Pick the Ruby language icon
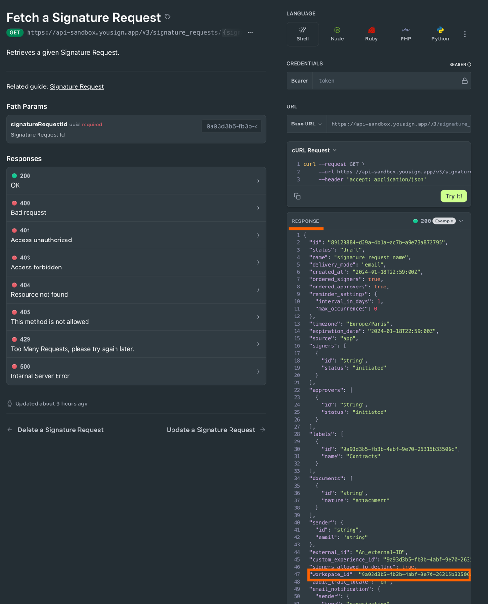488x604 pixels. point(371,30)
